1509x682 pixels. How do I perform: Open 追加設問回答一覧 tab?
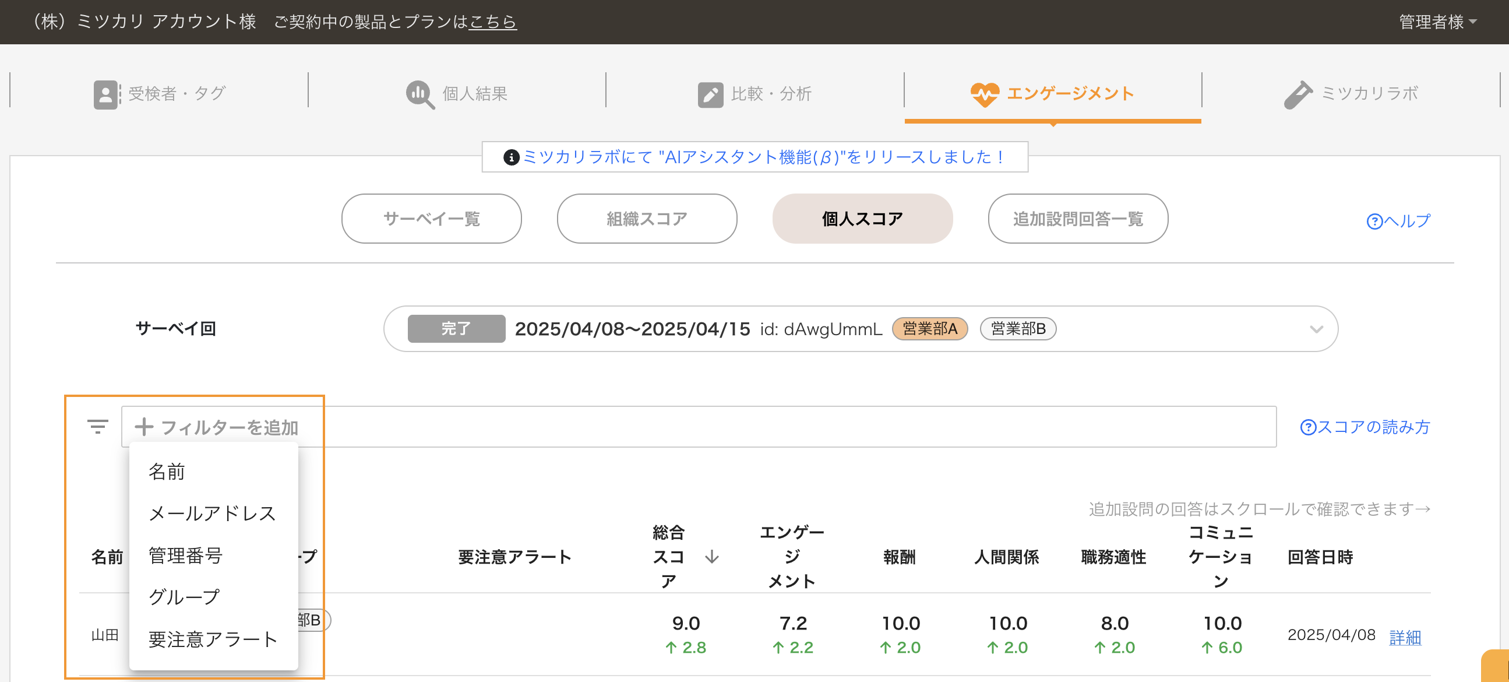1077,219
